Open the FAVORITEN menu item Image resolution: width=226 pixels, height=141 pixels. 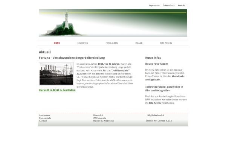pyautogui.click(x=83, y=43)
